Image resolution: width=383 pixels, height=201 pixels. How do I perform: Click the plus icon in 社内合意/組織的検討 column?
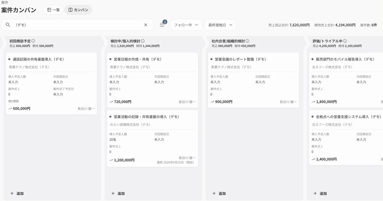214,193
